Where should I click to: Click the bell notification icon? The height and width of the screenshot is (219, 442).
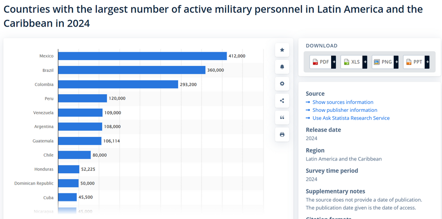[x=282, y=67]
